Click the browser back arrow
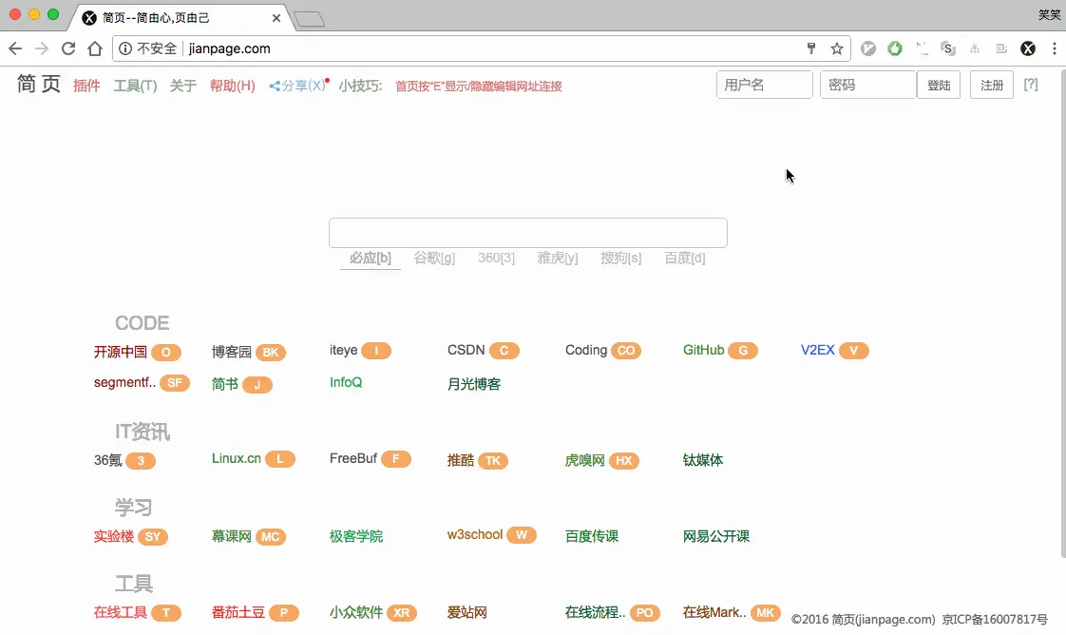1066x635 pixels. (x=15, y=48)
